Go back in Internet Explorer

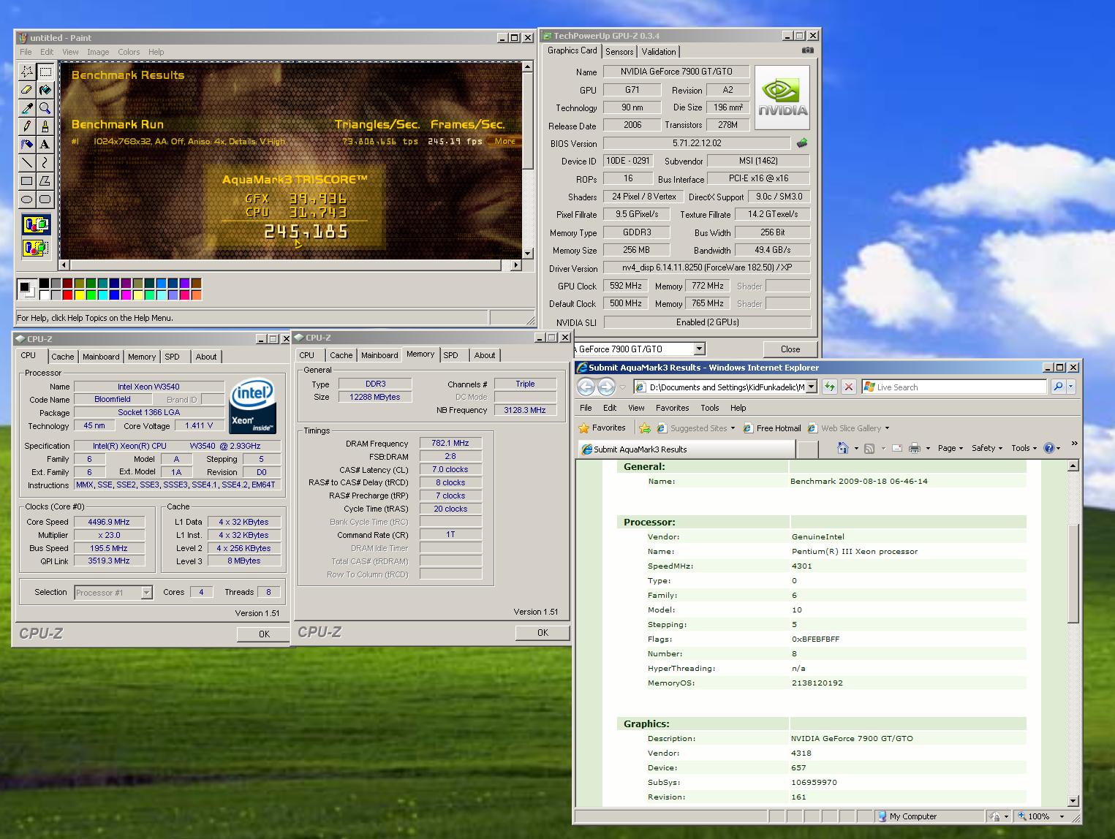[586, 387]
